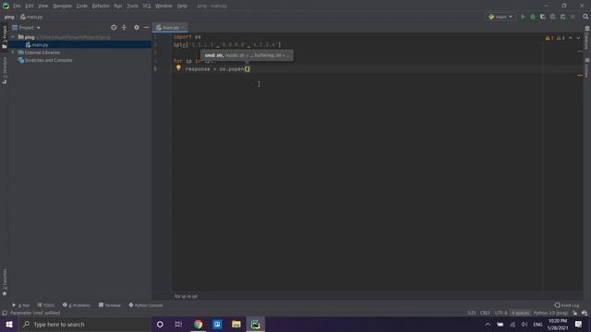Toggle tool window buttons icon at bottom-left corner

(x=5, y=314)
